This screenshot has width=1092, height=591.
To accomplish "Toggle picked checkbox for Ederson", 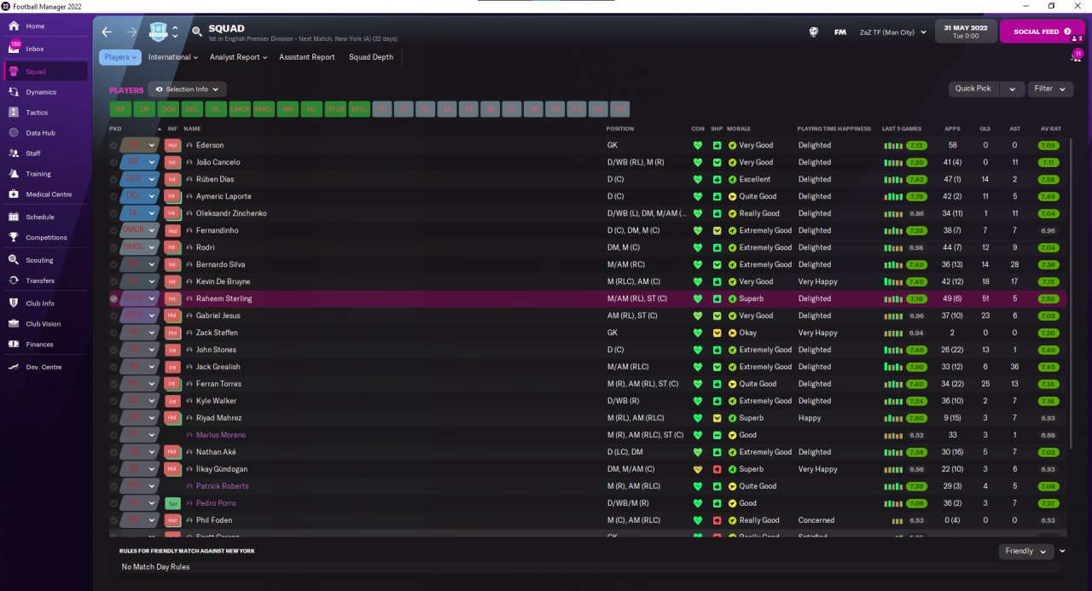I will (x=114, y=145).
